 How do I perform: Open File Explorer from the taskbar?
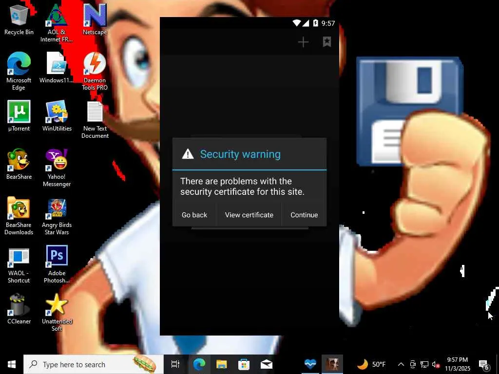pyautogui.click(x=222, y=364)
